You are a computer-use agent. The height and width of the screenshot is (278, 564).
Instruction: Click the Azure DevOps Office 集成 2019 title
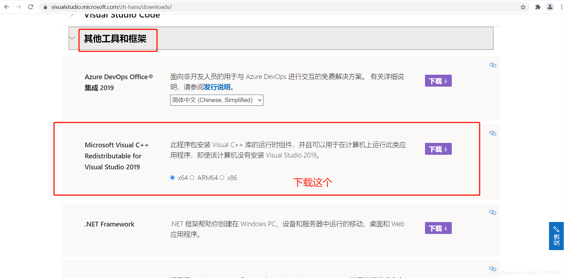119,82
